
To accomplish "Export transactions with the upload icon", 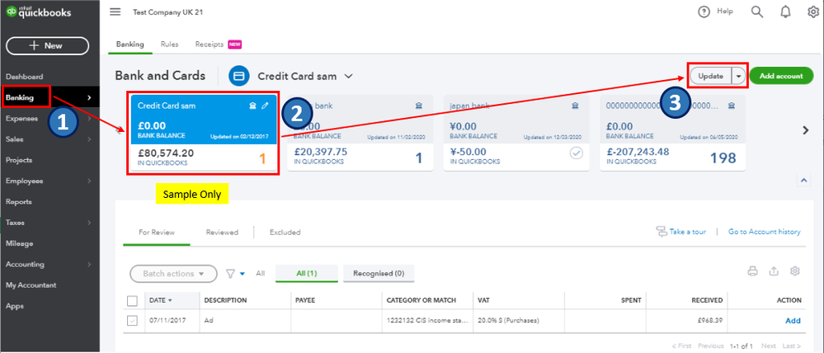I will 774,271.
